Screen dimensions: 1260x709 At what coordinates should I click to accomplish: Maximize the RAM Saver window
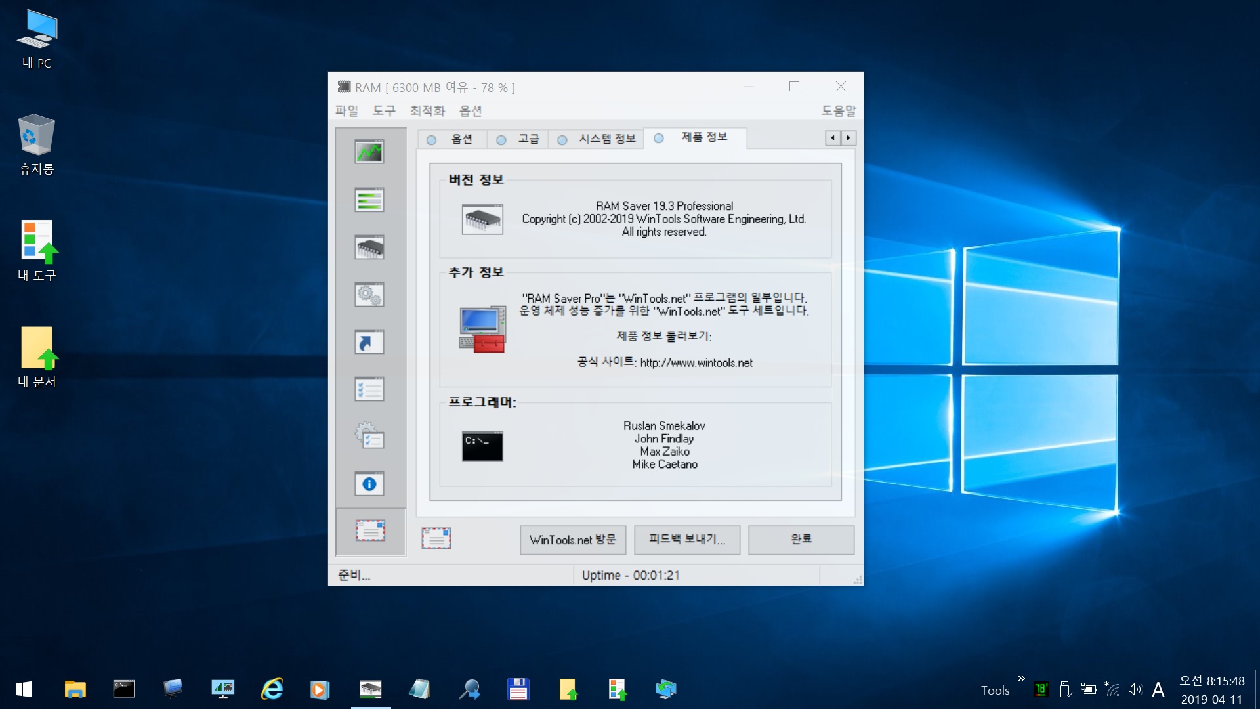794,87
